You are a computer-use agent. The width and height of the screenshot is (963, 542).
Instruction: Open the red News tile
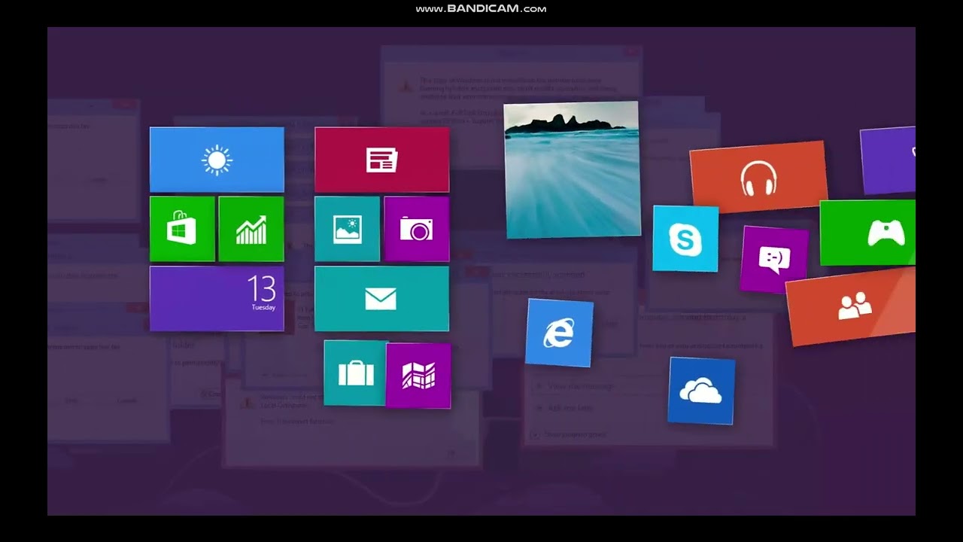coord(381,160)
